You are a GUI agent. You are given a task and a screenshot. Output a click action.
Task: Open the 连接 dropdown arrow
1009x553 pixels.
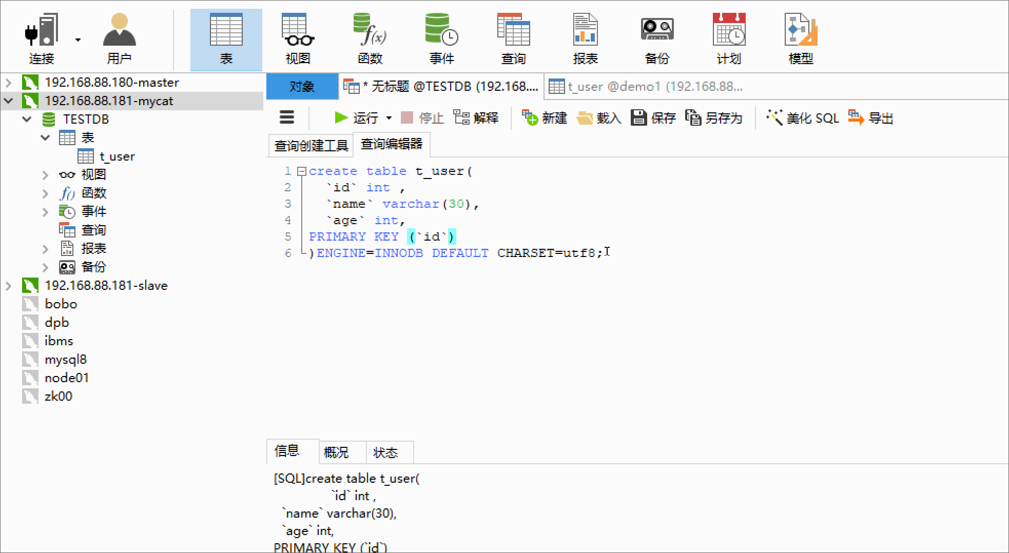[78, 39]
